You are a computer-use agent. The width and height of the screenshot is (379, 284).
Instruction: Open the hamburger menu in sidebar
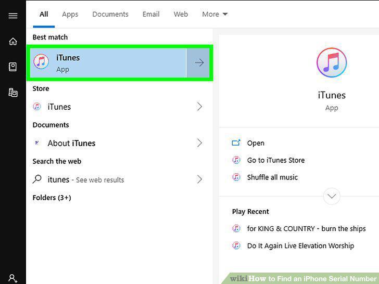pos(13,16)
